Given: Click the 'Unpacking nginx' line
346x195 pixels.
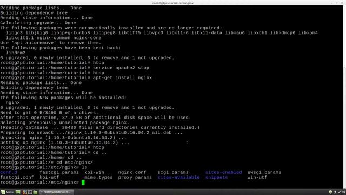Looking at the screenshot, I should coord(63,138).
